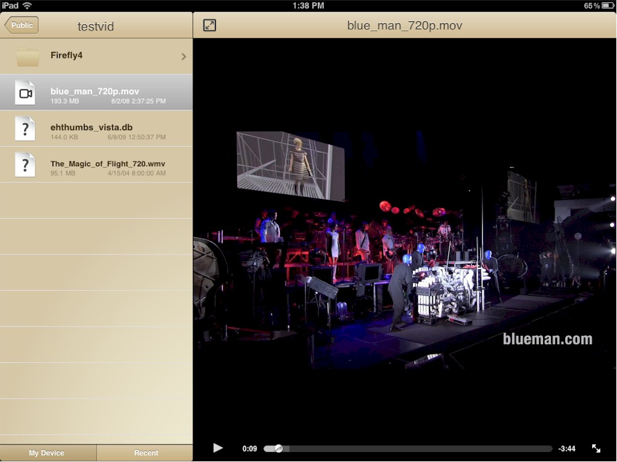Select The_Magic_of_Flight_720.wmv file name
Screen dimensions: 617x462
pos(108,164)
